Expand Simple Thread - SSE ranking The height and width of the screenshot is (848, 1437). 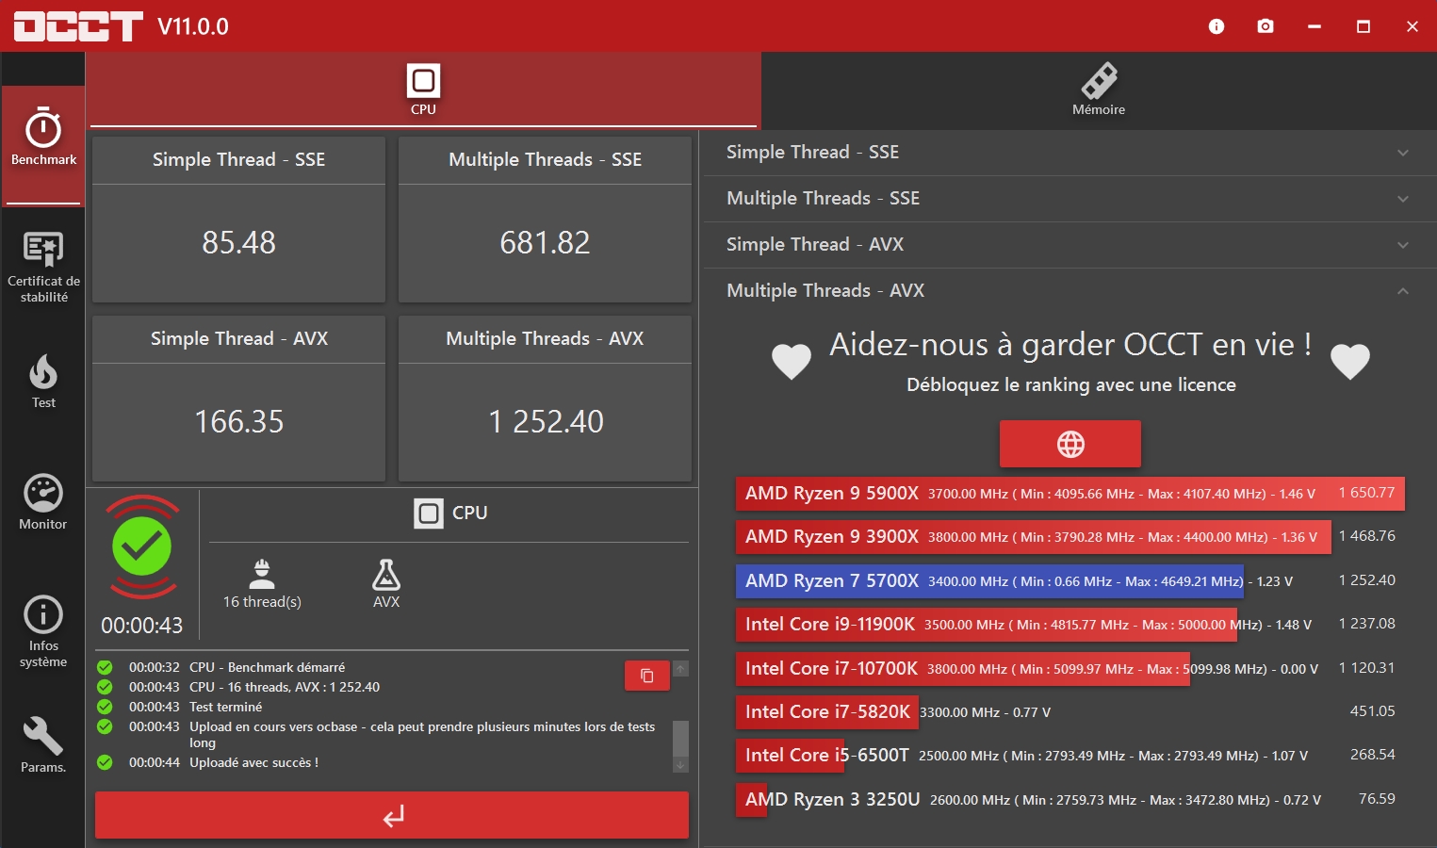click(x=1069, y=153)
